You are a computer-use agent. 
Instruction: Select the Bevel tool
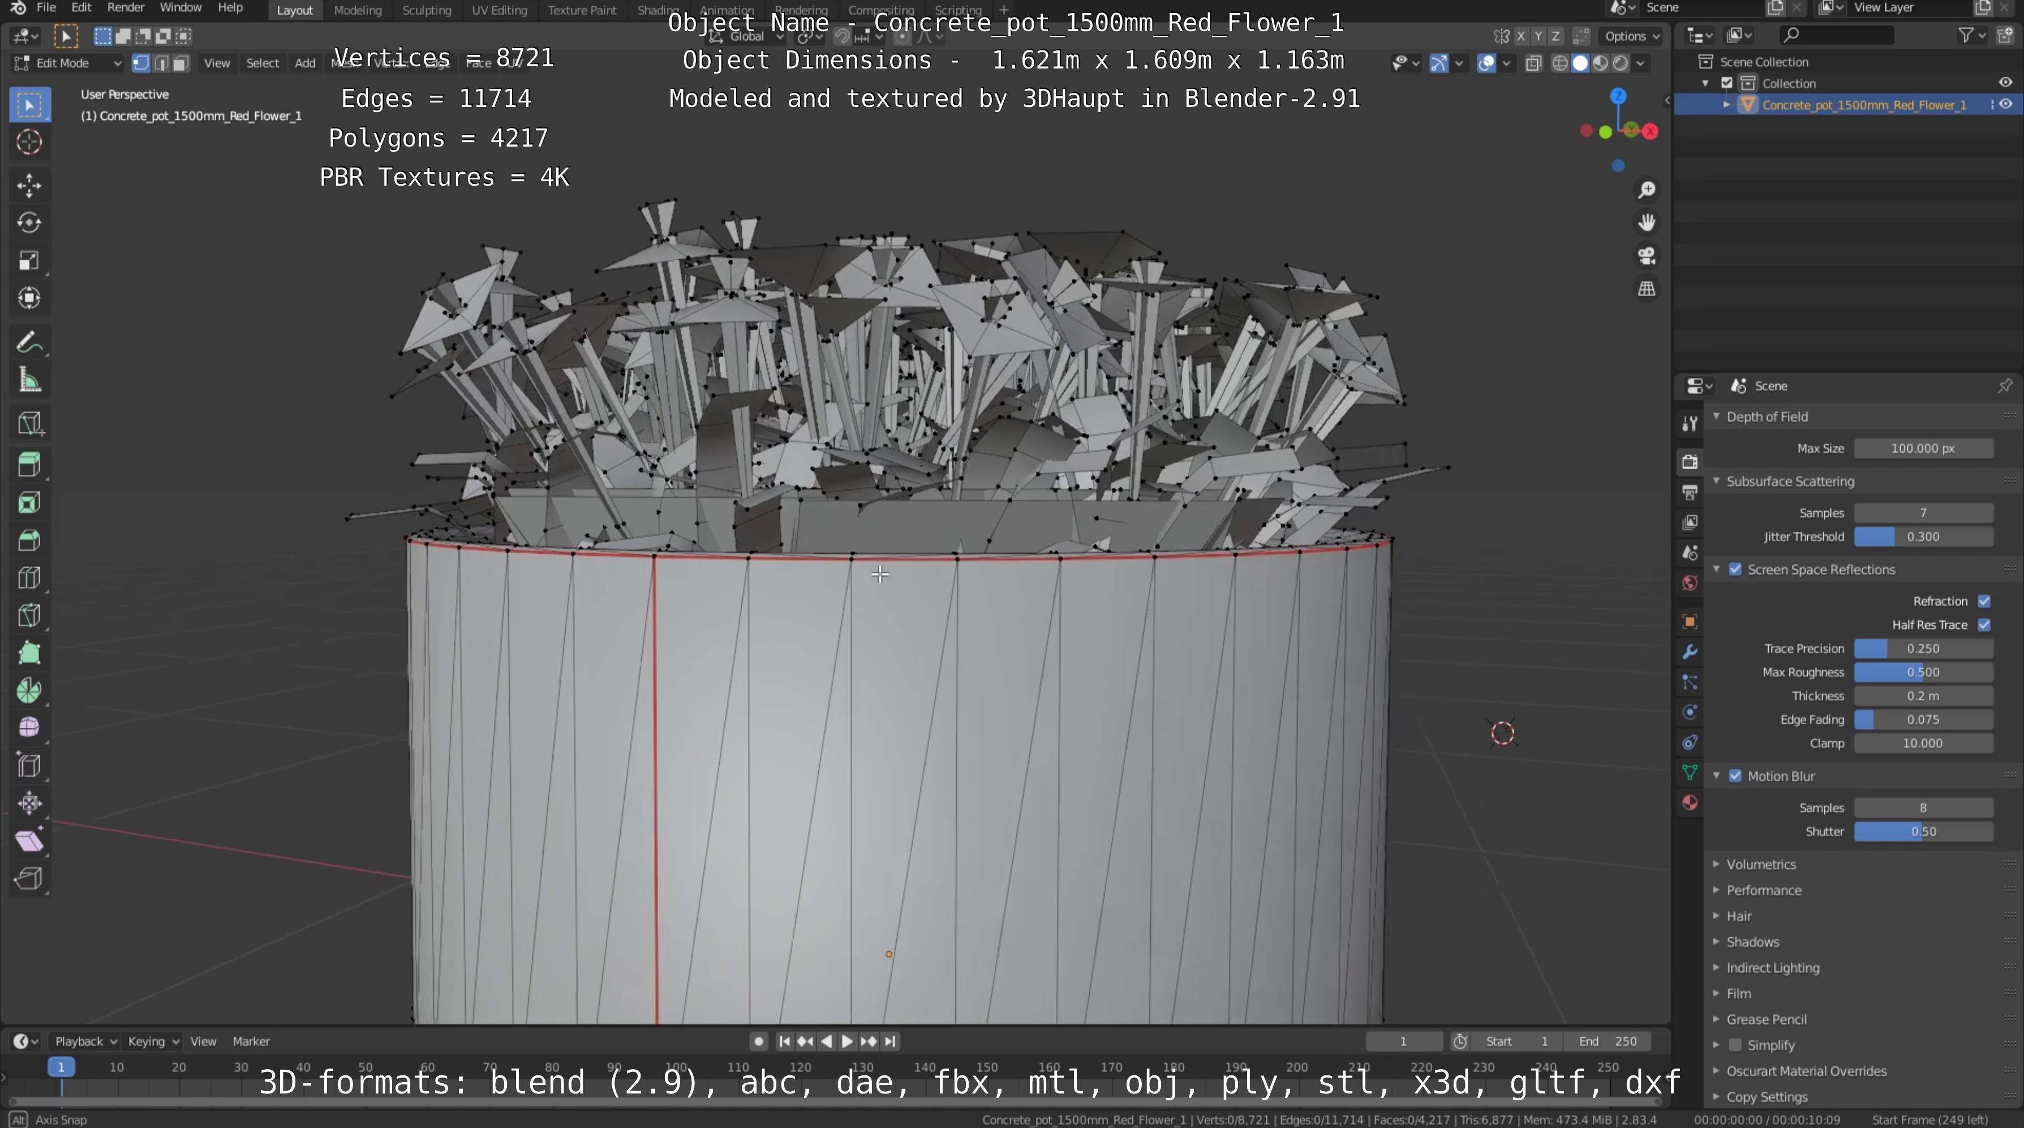(x=30, y=541)
